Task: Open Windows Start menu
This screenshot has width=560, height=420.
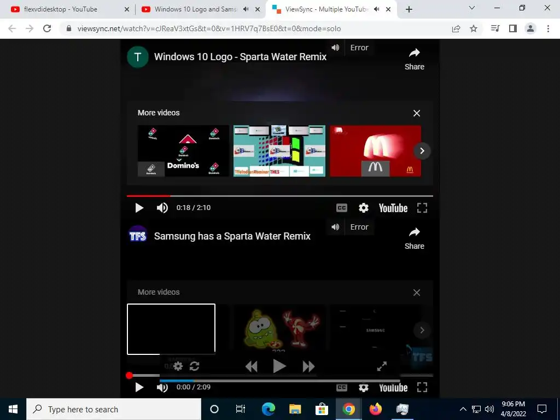Action: (13, 409)
